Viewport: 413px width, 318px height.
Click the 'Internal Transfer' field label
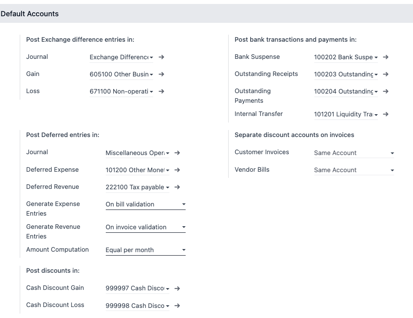point(259,114)
